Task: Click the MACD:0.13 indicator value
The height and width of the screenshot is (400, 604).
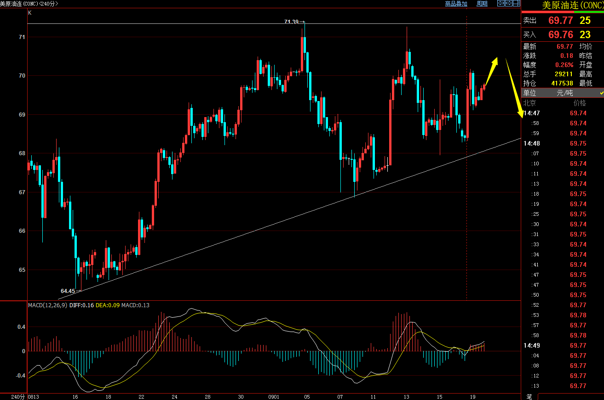Action: 135,305
